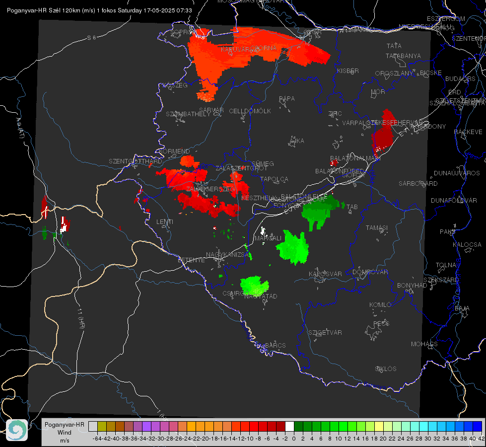Click the KISBER town label
The image size is (486, 447).
pyautogui.click(x=348, y=71)
